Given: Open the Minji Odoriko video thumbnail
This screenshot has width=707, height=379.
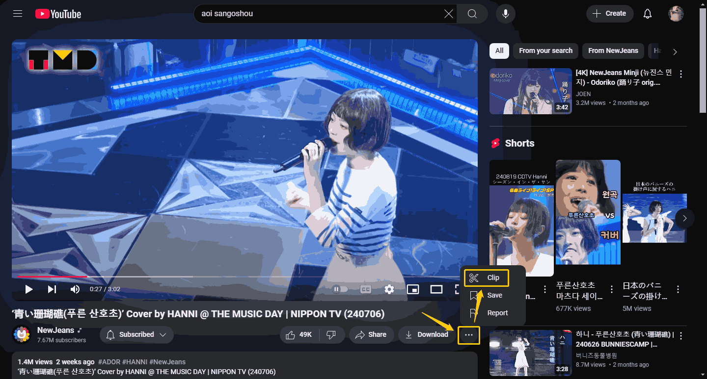Looking at the screenshot, I should [x=531, y=91].
